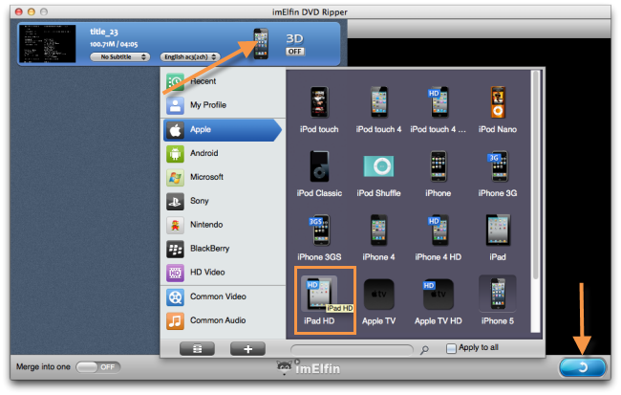621x395 pixels.
Task: Pick the plain iPhone preset
Action: tap(438, 173)
